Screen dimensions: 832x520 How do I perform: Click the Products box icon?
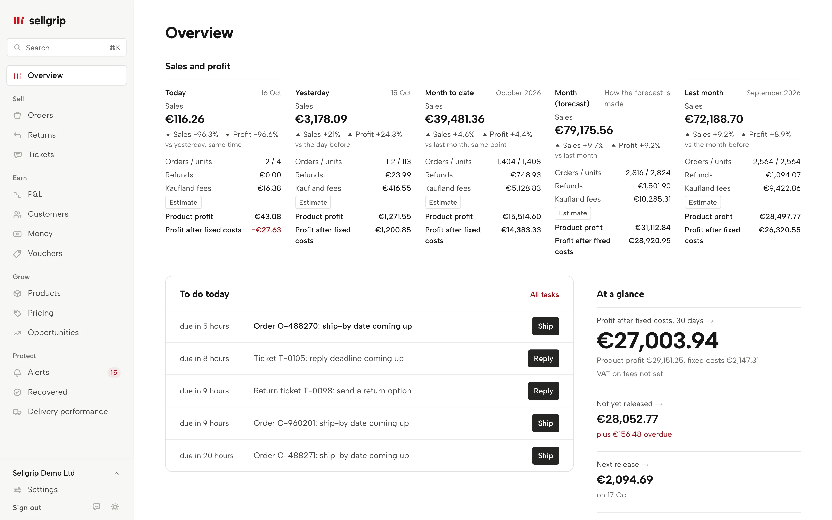click(x=17, y=293)
